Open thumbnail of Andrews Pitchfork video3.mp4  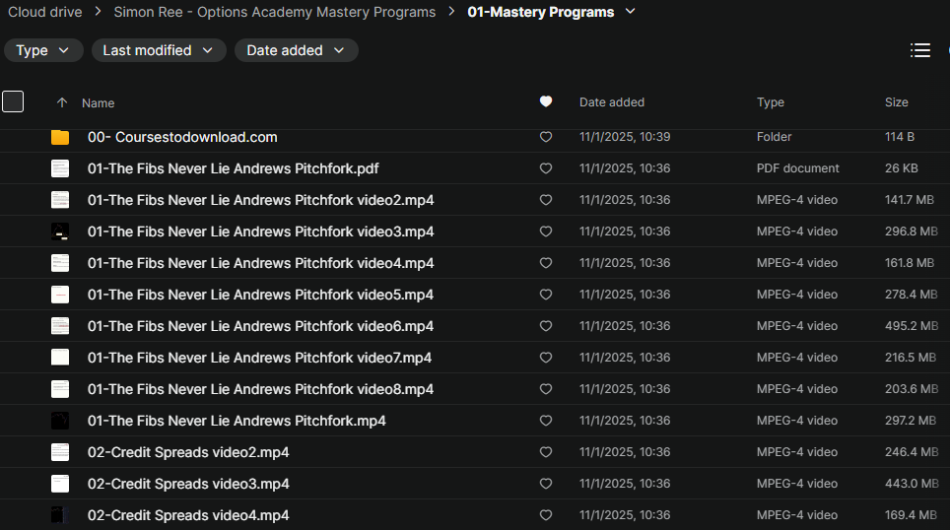[60, 232]
